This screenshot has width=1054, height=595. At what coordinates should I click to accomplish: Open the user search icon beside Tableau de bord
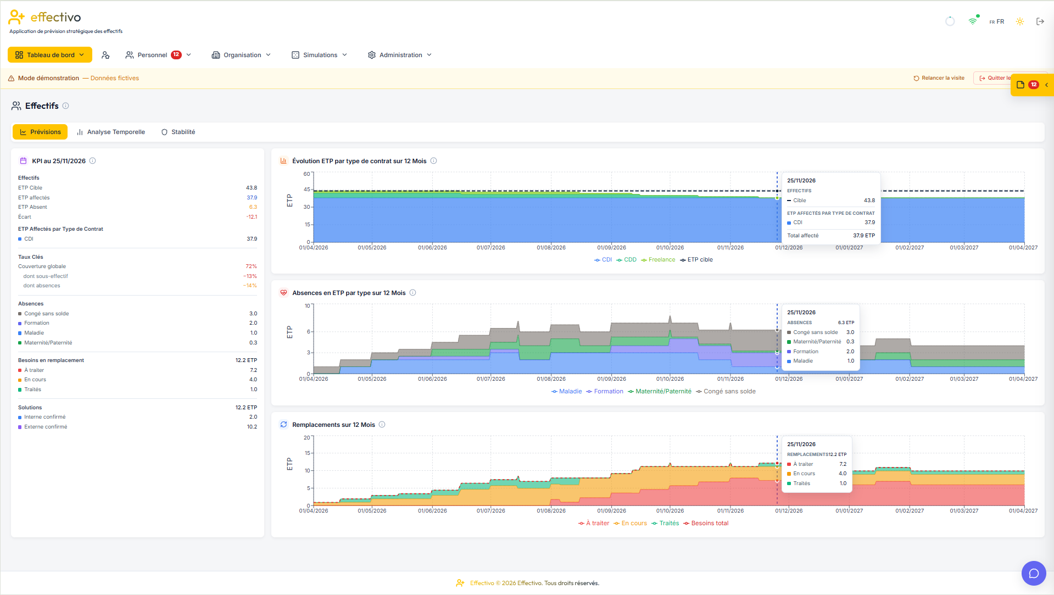105,55
